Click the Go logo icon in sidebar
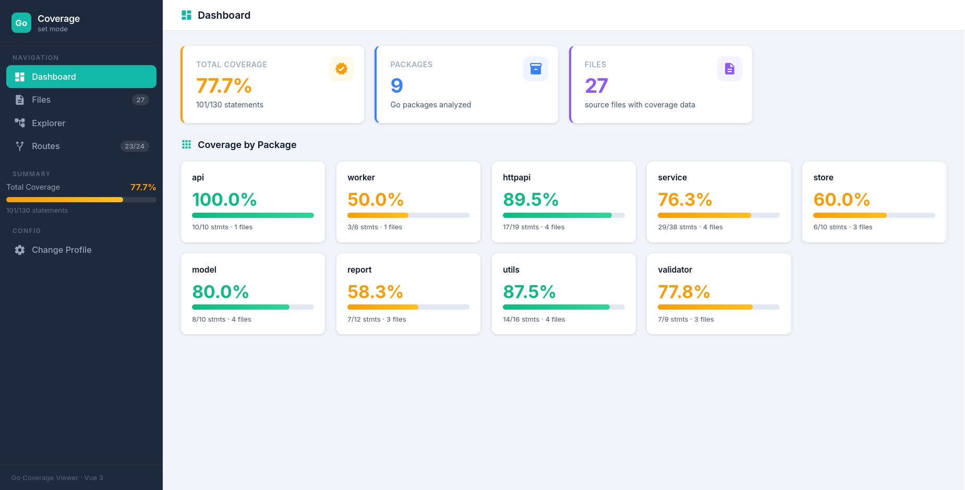This screenshot has width=965, height=490. pos(21,23)
